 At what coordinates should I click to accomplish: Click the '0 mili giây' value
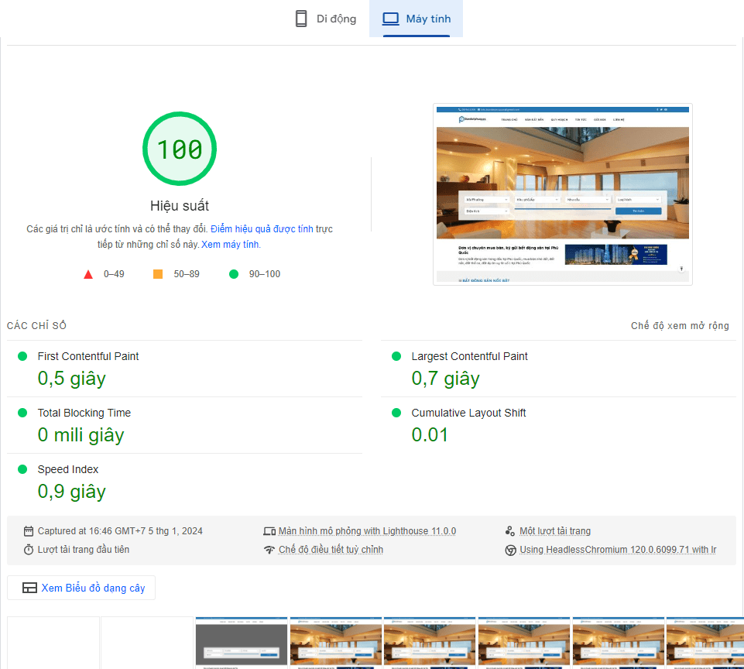pos(81,435)
